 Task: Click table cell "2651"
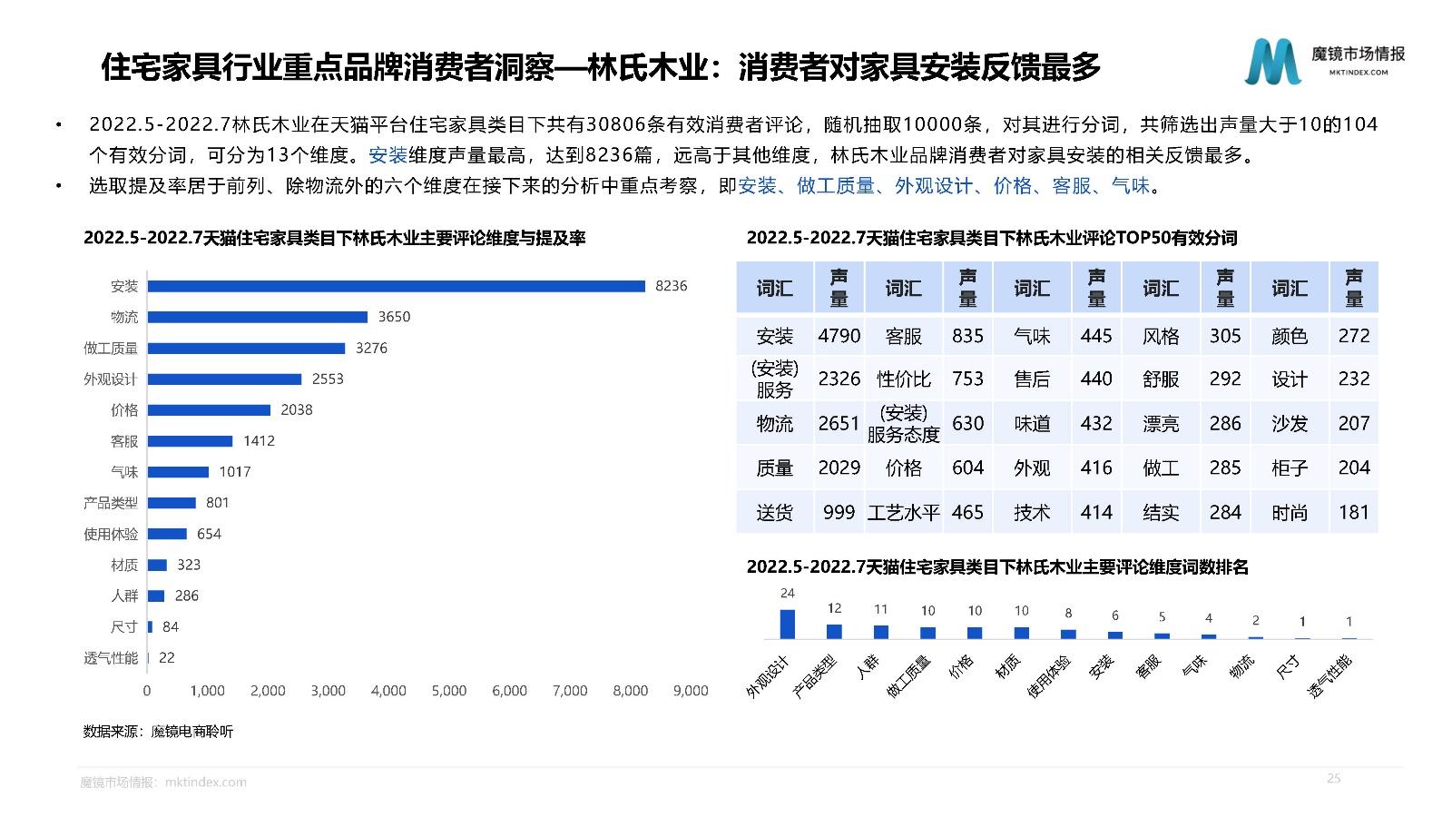[x=839, y=423]
